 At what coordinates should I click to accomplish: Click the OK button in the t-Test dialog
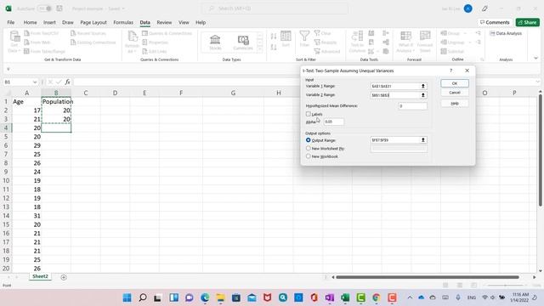coord(455,83)
